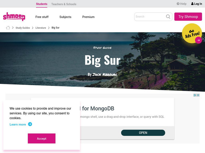Image resolution: width=205 pixels, height=153 pixels.
Task: Open the Premium menu
Action: click(88, 17)
